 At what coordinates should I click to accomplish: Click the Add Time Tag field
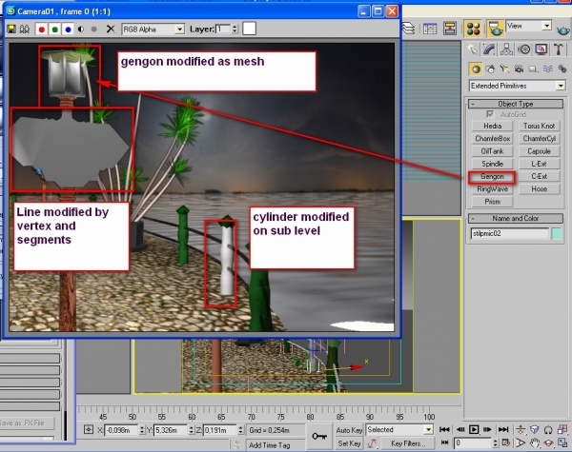point(275,445)
